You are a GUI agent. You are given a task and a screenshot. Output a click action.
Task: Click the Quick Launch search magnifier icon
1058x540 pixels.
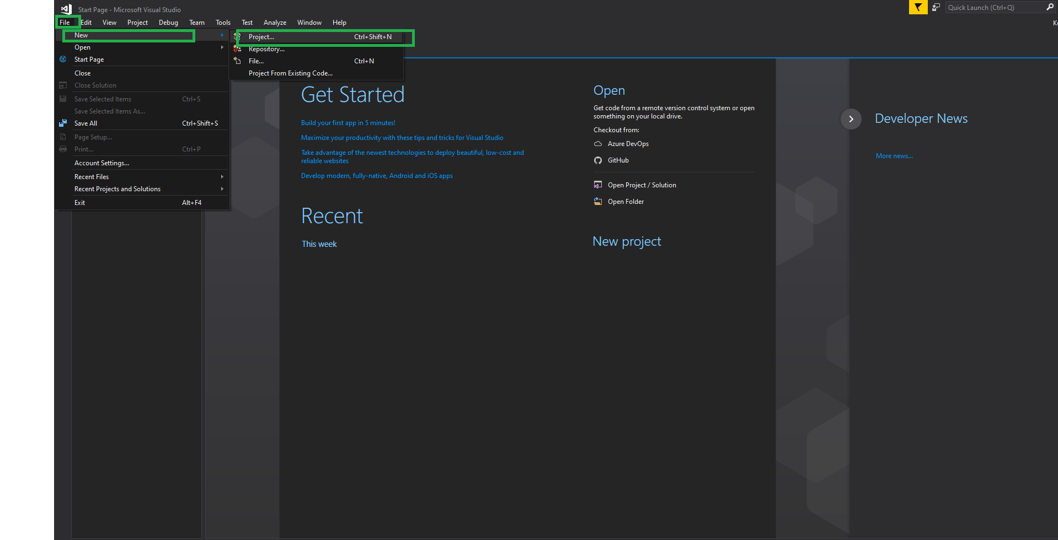(x=1050, y=7)
